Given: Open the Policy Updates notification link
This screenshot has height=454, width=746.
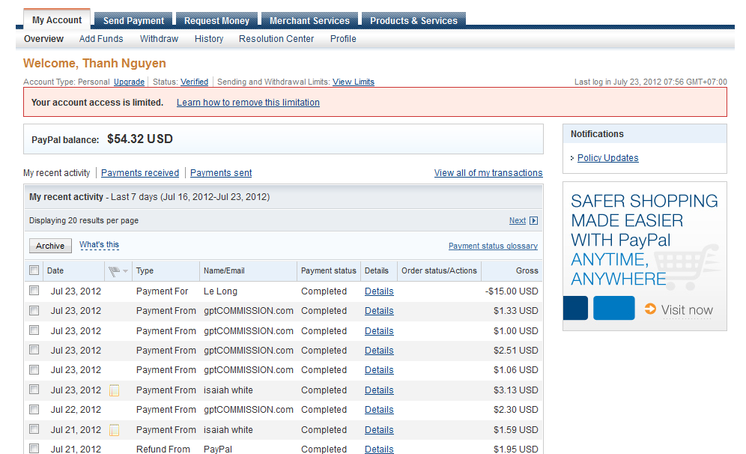Looking at the screenshot, I should click(607, 158).
